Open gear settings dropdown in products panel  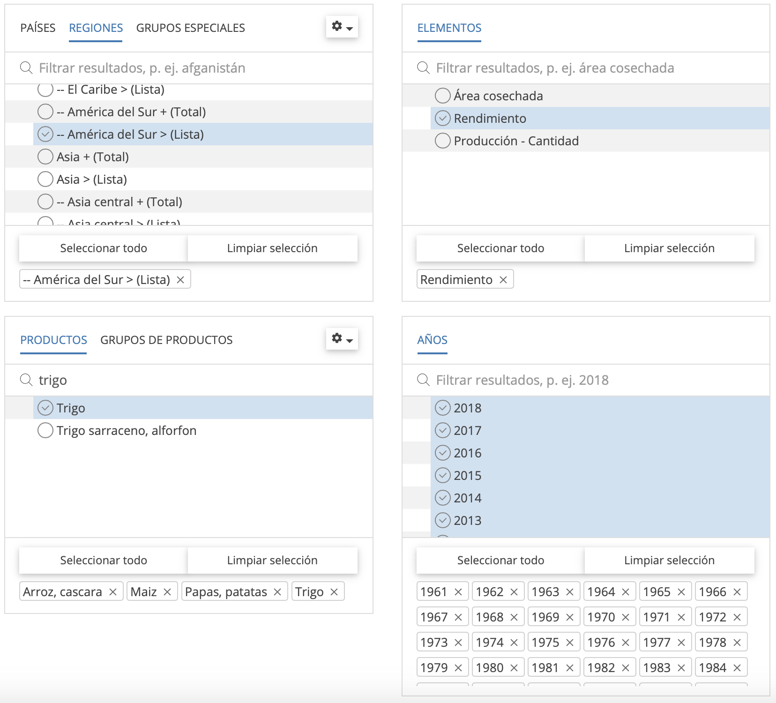(342, 339)
